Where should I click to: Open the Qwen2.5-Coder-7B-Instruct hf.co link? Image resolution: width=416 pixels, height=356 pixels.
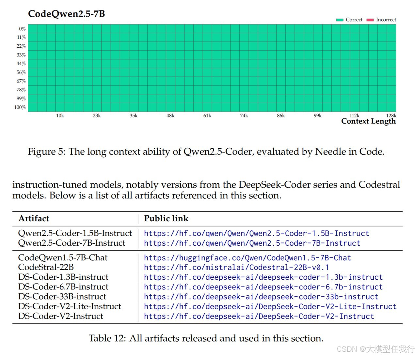[x=252, y=243]
